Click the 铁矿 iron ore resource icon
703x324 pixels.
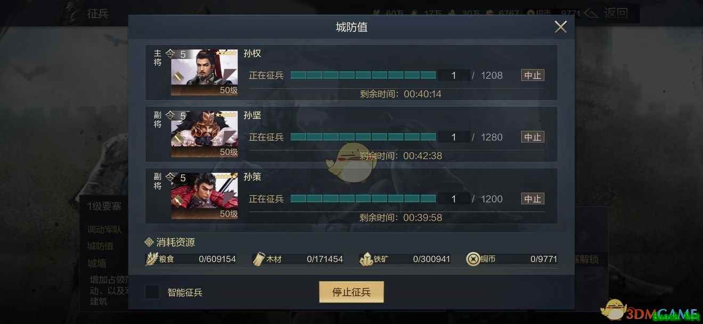(x=366, y=259)
